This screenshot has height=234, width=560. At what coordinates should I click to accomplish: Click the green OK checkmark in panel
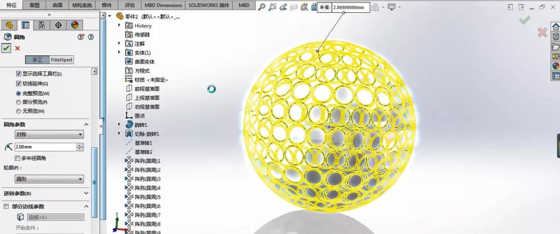point(6,48)
